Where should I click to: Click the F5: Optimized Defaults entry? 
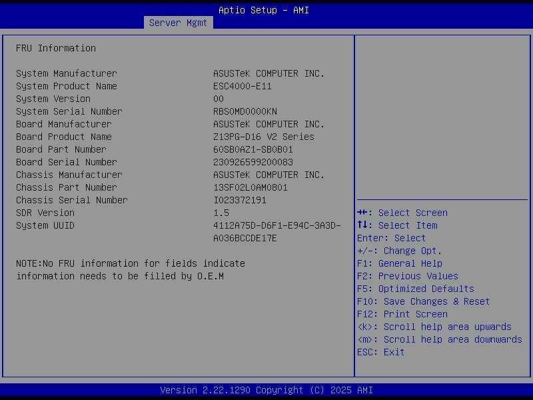[x=415, y=289]
